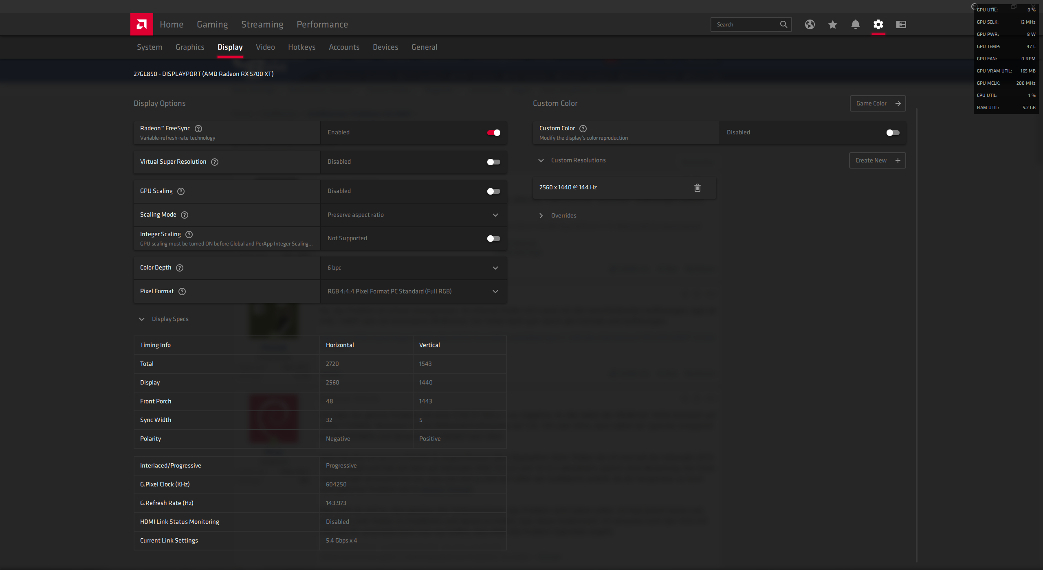The width and height of the screenshot is (1043, 570).
Task: Click search magnifier icon
Action: (x=783, y=24)
